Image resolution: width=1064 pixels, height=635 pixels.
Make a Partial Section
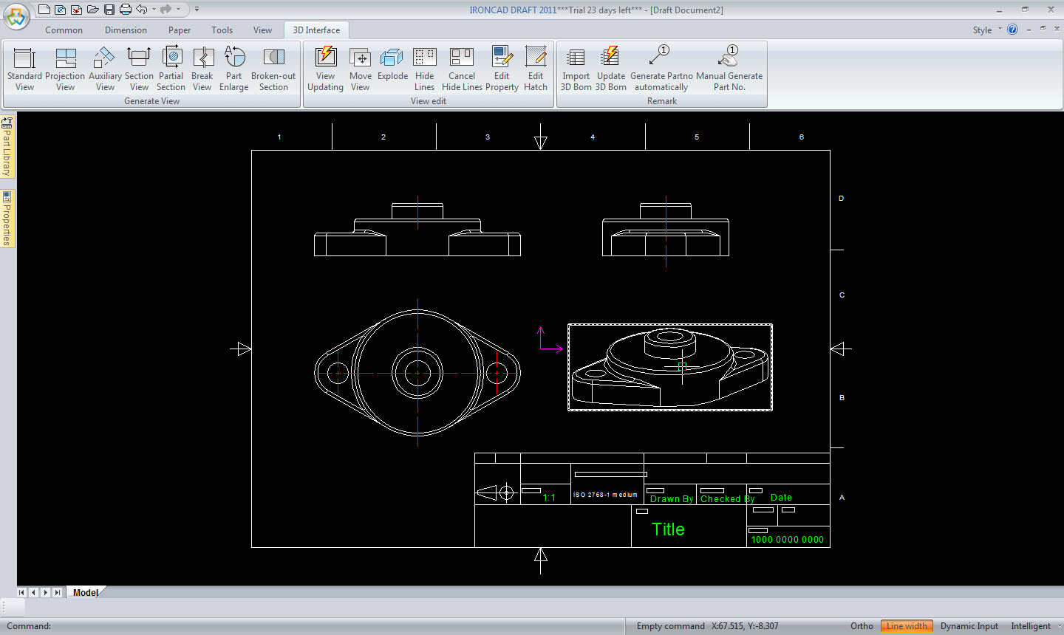click(x=171, y=69)
